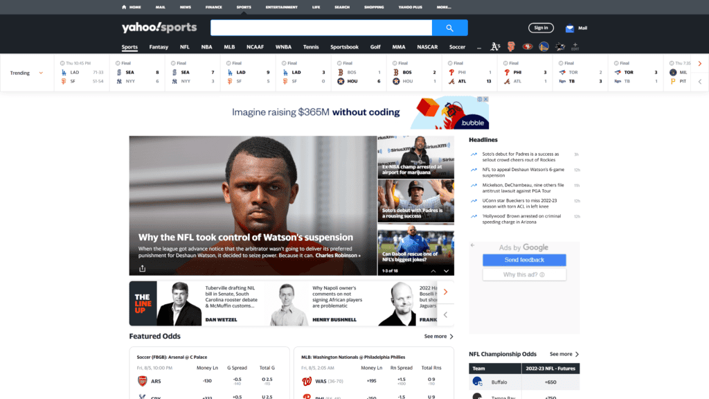Click ARS -130 money line

click(208, 381)
